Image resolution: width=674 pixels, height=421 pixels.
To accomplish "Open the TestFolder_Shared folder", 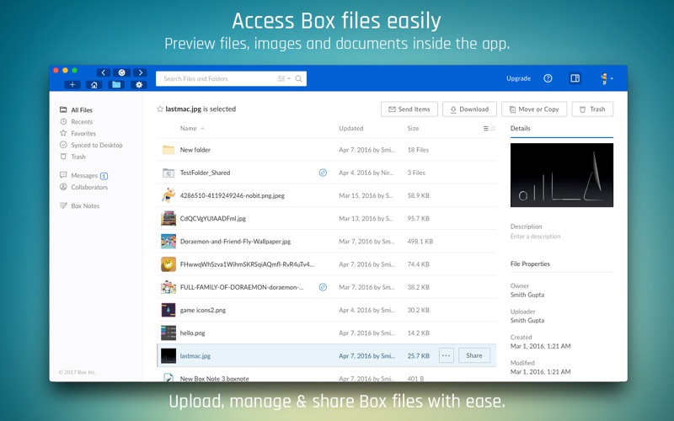I will coord(205,173).
